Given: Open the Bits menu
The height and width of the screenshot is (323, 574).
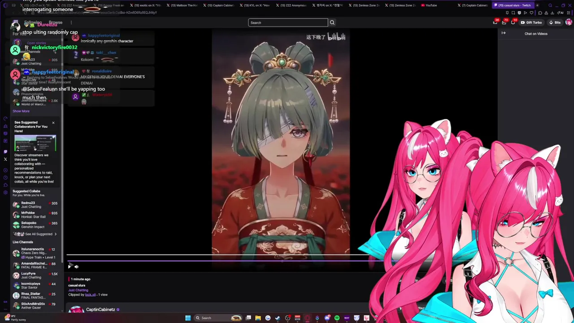Looking at the screenshot, I should point(555,22).
